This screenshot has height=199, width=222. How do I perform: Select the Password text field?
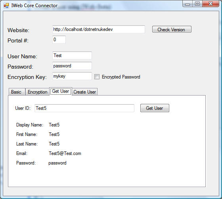point(72,66)
